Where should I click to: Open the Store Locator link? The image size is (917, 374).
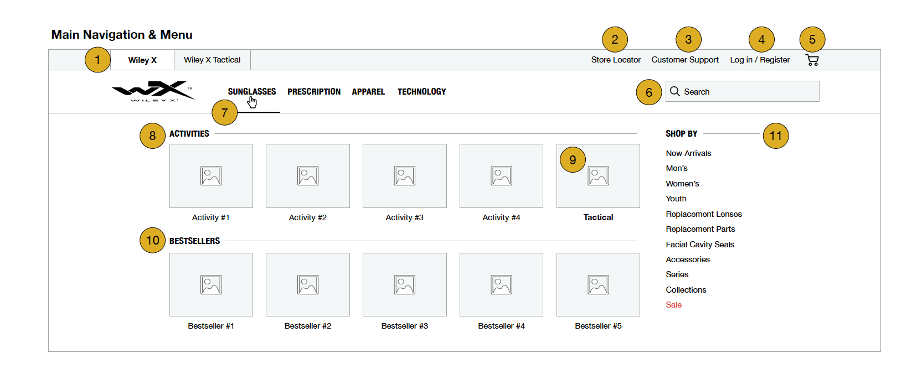[616, 60]
